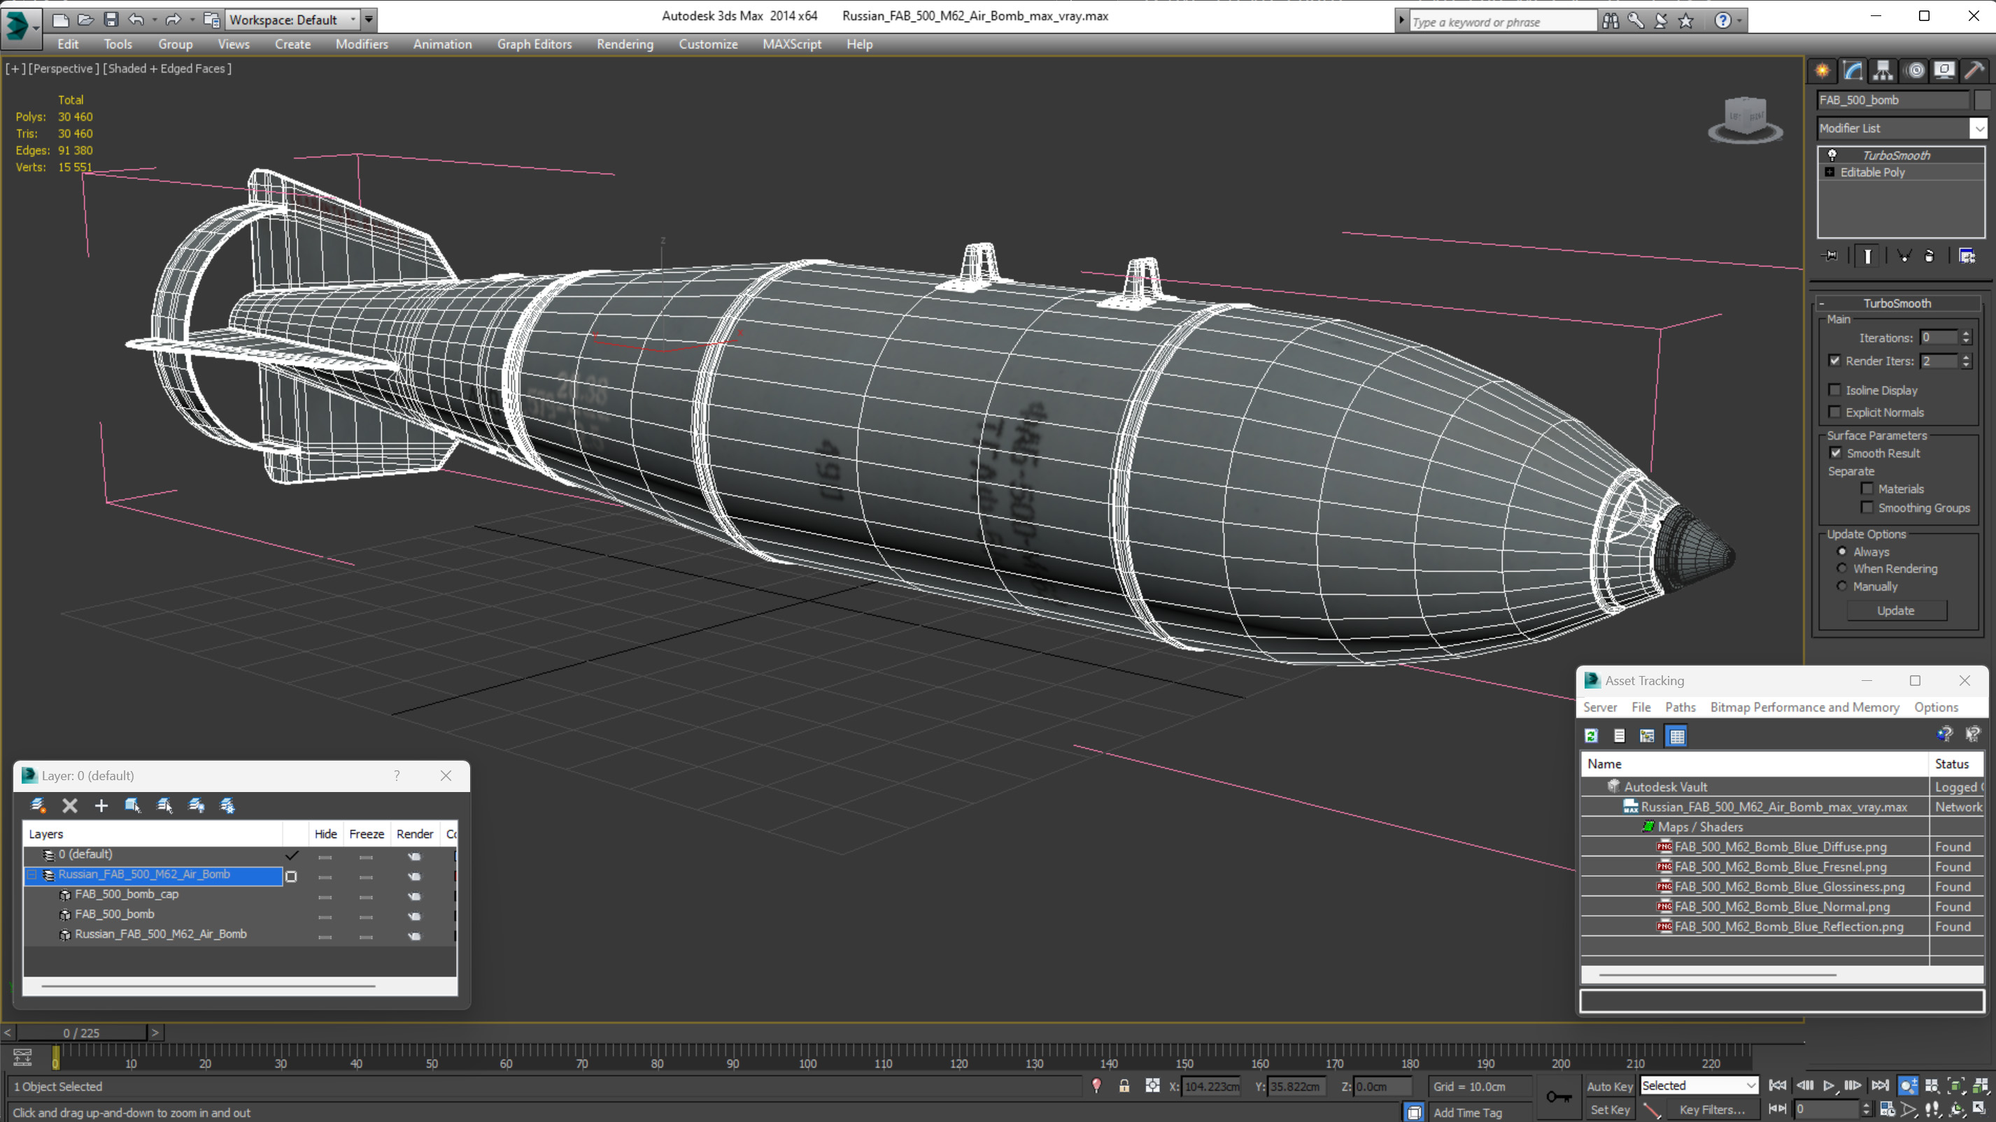Open the Hierarchy command panel tab
Screen dimensions: 1996x1122
tap(1883, 71)
